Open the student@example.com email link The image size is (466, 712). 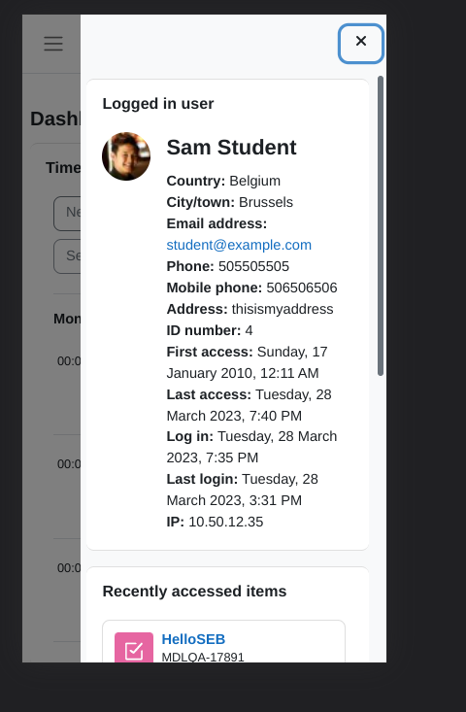[239, 245]
